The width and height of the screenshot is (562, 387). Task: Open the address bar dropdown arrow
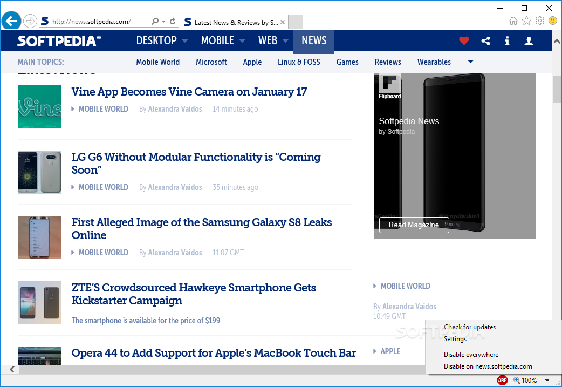163,22
